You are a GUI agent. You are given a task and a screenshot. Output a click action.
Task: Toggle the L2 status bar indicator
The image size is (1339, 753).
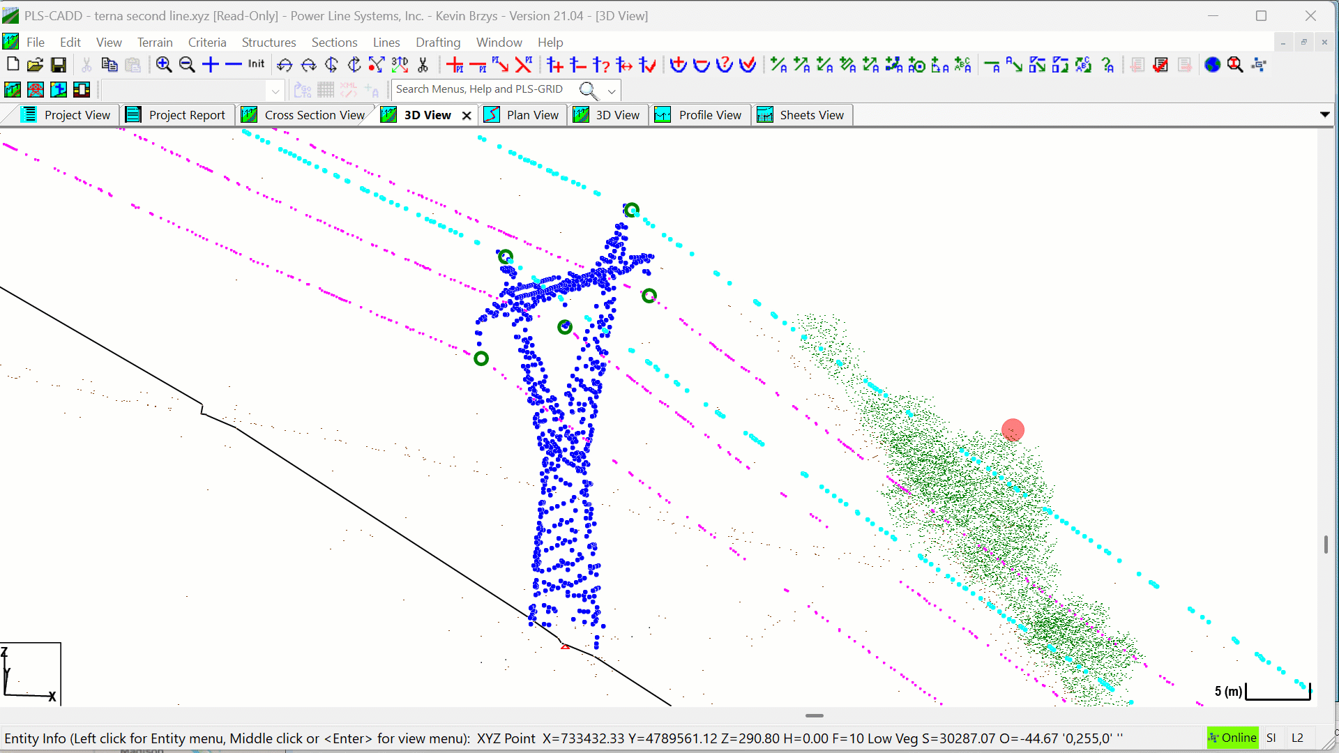point(1297,738)
